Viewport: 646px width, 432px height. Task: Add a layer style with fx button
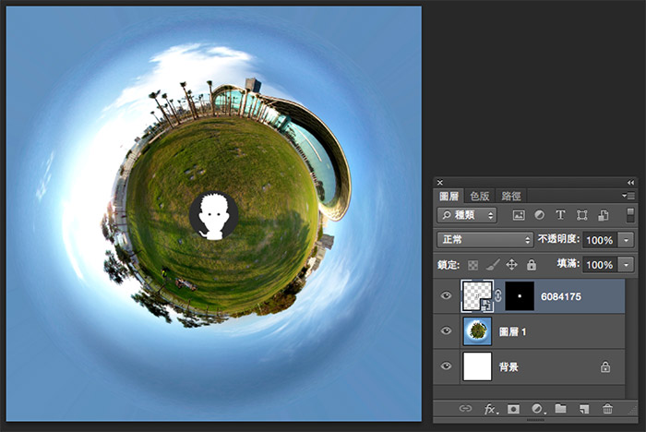[490, 408]
